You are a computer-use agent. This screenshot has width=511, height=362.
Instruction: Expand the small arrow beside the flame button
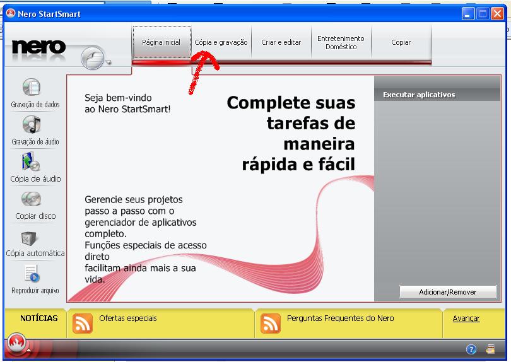29,350
